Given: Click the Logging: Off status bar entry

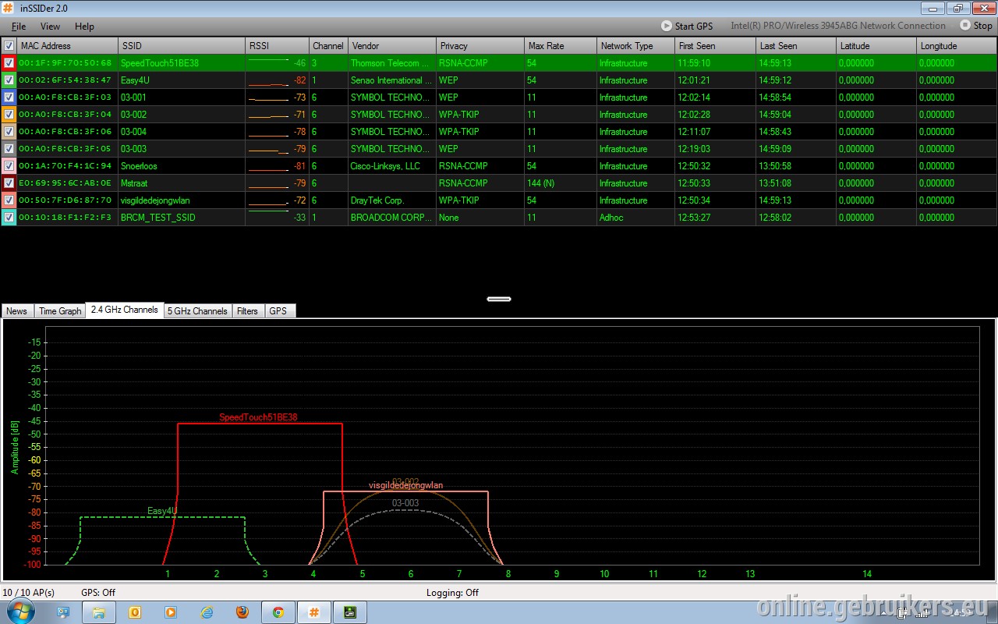Looking at the screenshot, I should [x=452, y=593].
